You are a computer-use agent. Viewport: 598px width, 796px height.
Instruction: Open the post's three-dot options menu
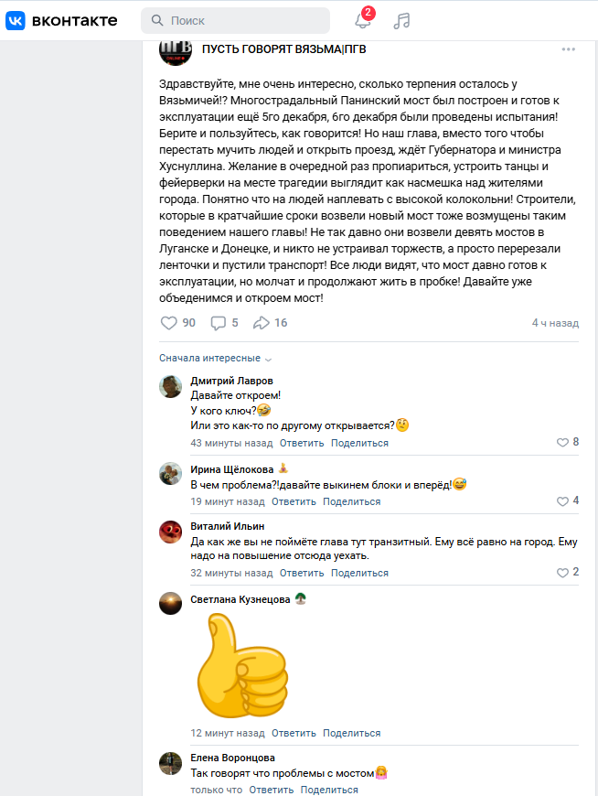(569, 49)
